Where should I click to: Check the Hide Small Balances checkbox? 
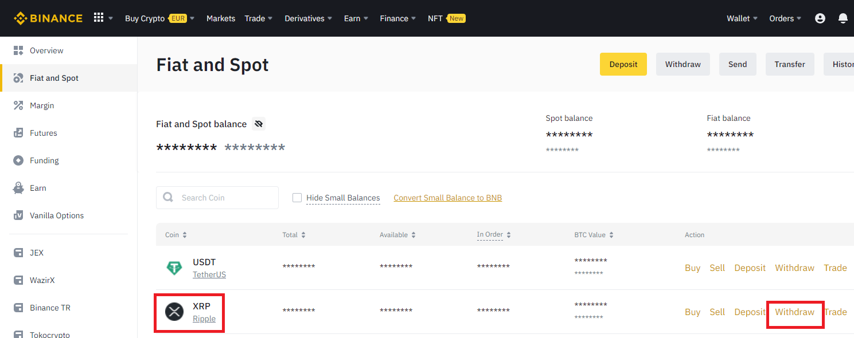tap(297, 198)
